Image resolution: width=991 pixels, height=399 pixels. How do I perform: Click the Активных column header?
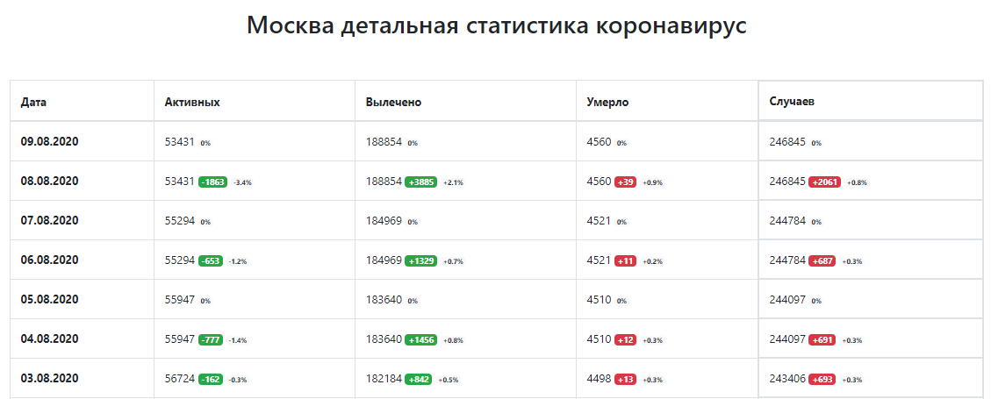pyautogui.click(x=191, y=102)
